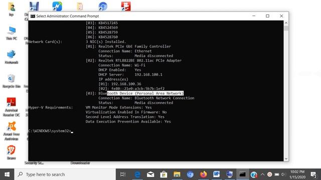Open the Command Prompt title bar icon menu
The width and height of the screenshot is (321, 180).
[33, 16]
